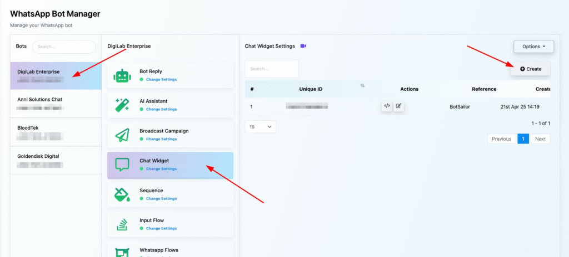Open the video tutorial camera icon
This screenshot has height=257, width=569.
coord(303,46)
